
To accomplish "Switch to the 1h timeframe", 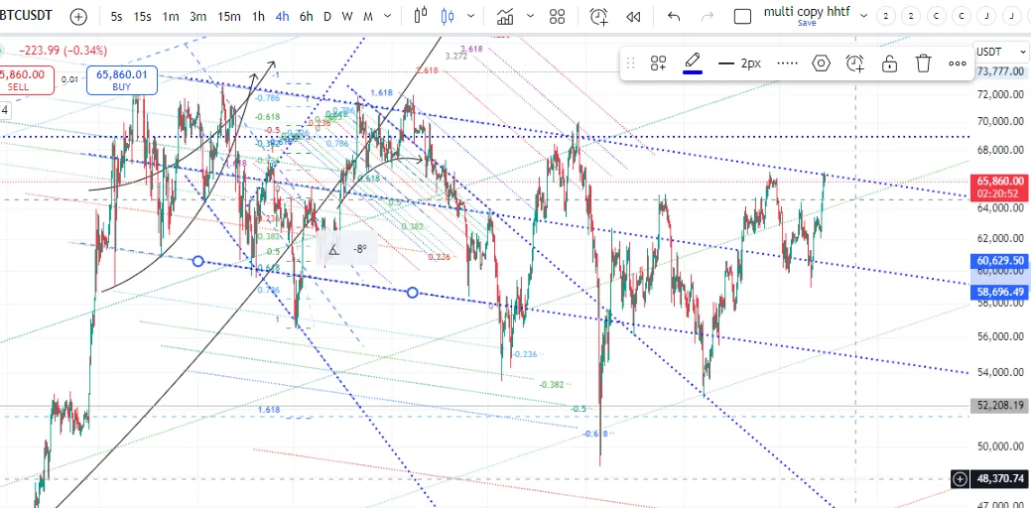I will pos(258,17).
